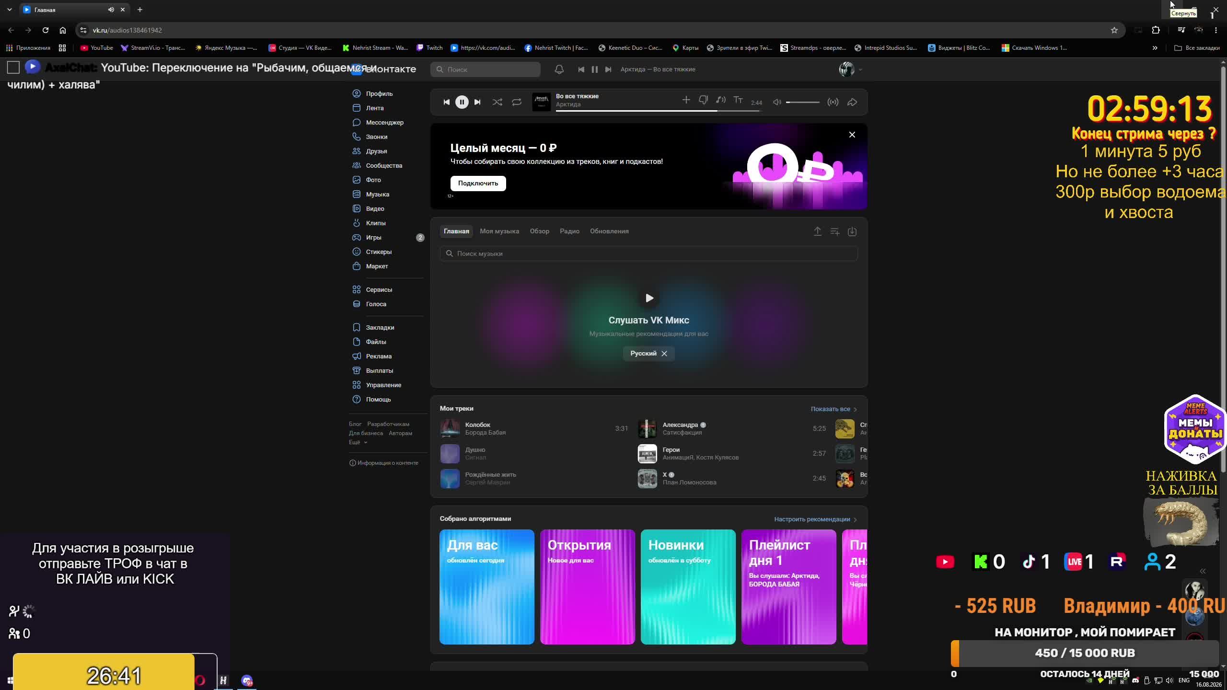Open the browser tab search dropdown
Image resolution: width=1227 pixels, height=690 pixels.
coord(9,10)
